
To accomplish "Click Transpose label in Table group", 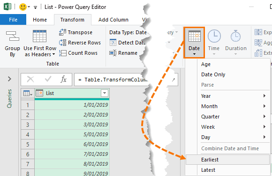I will 80,32.
